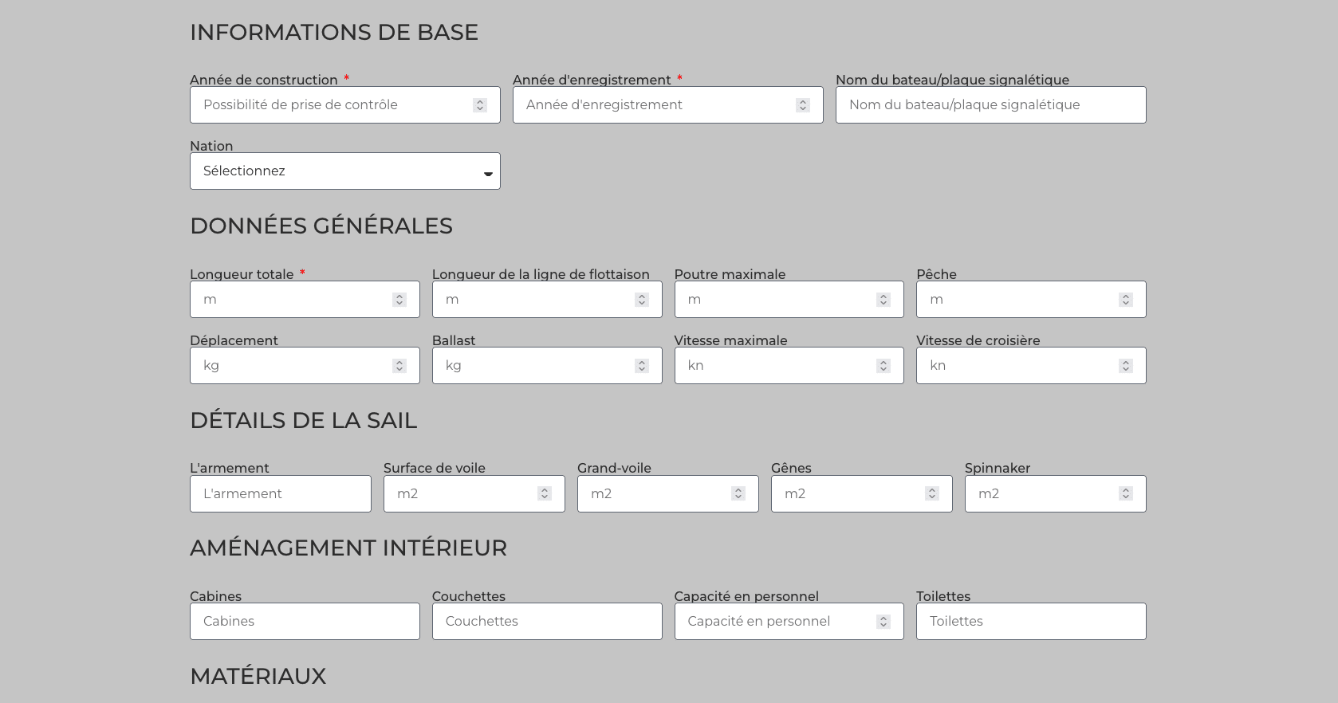Click the Surface de voile spinner arrows
The width and height of the screenshot is (1338, 703).
545,494
